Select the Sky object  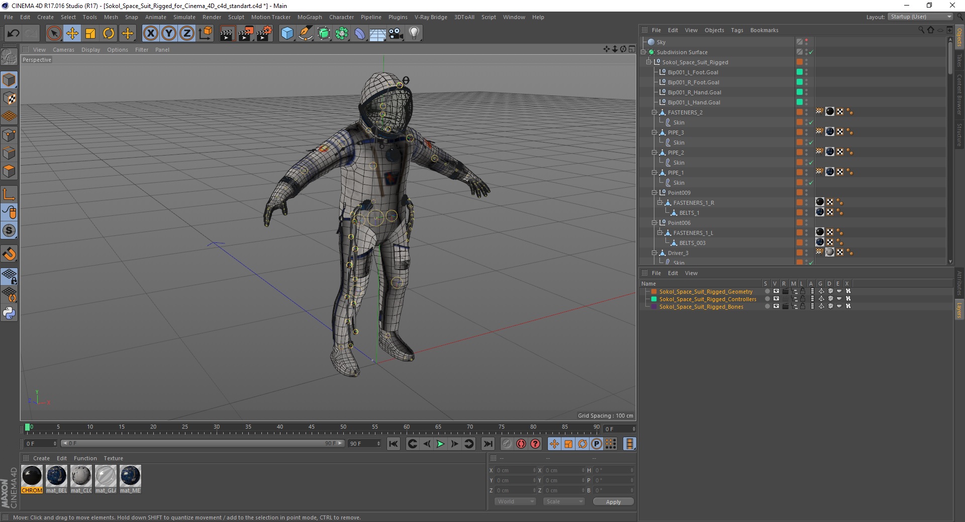click(x=661, y=42)
